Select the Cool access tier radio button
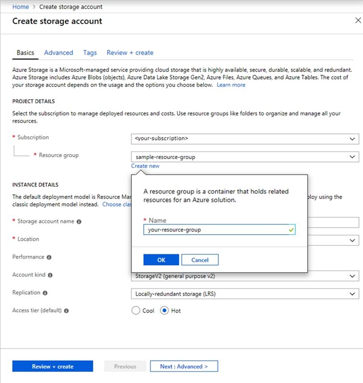 (x=136, y=310)
